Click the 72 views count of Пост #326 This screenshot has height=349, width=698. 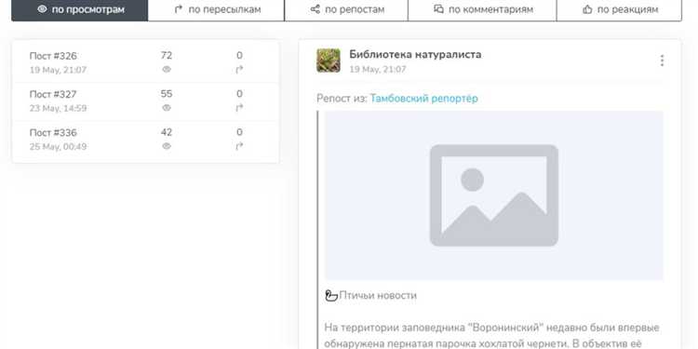tap(167, 56)
